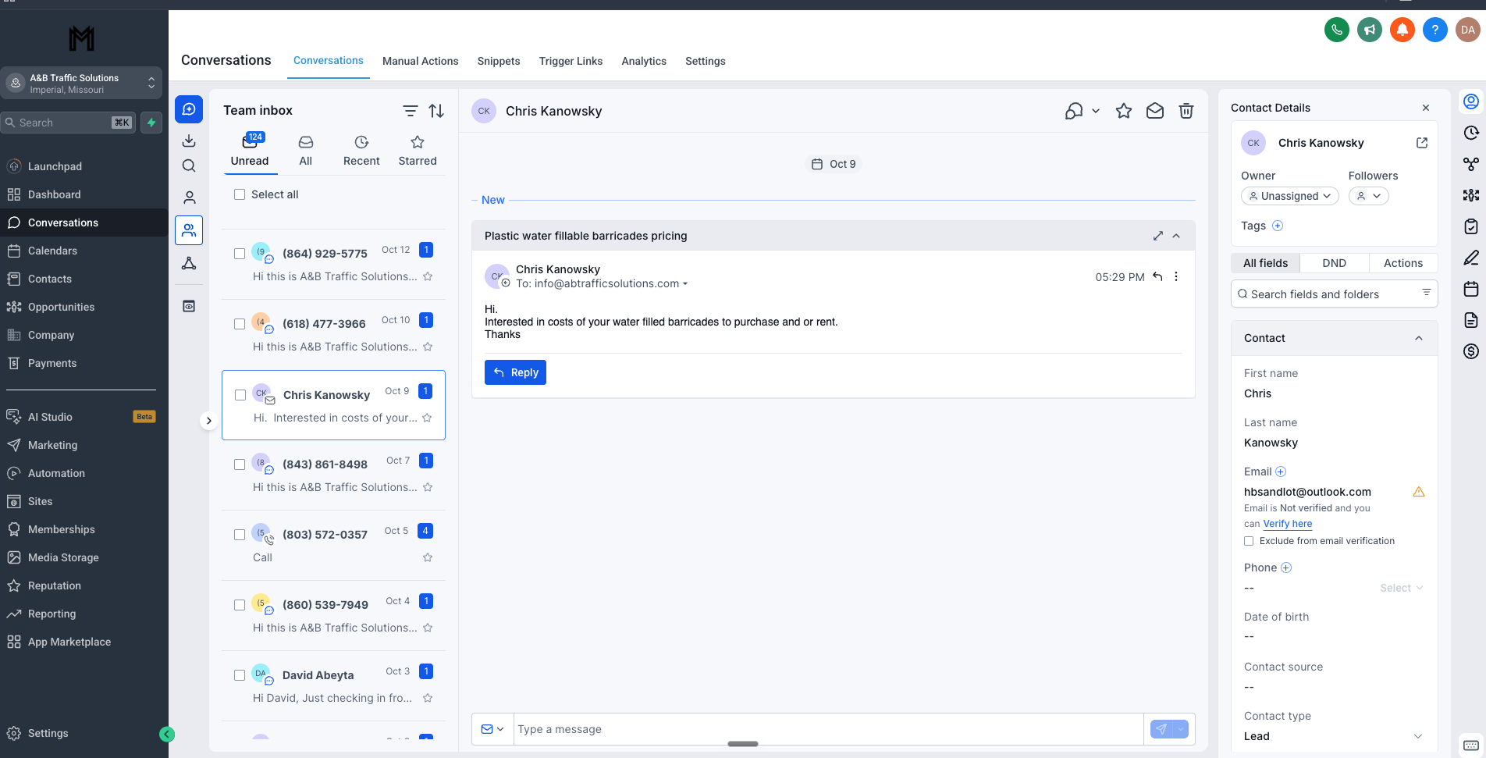Viewport: 1486px width, 758px height.
Task: Tick the David Abeyta conversation checkbox
Action: [x=240, y=675]
